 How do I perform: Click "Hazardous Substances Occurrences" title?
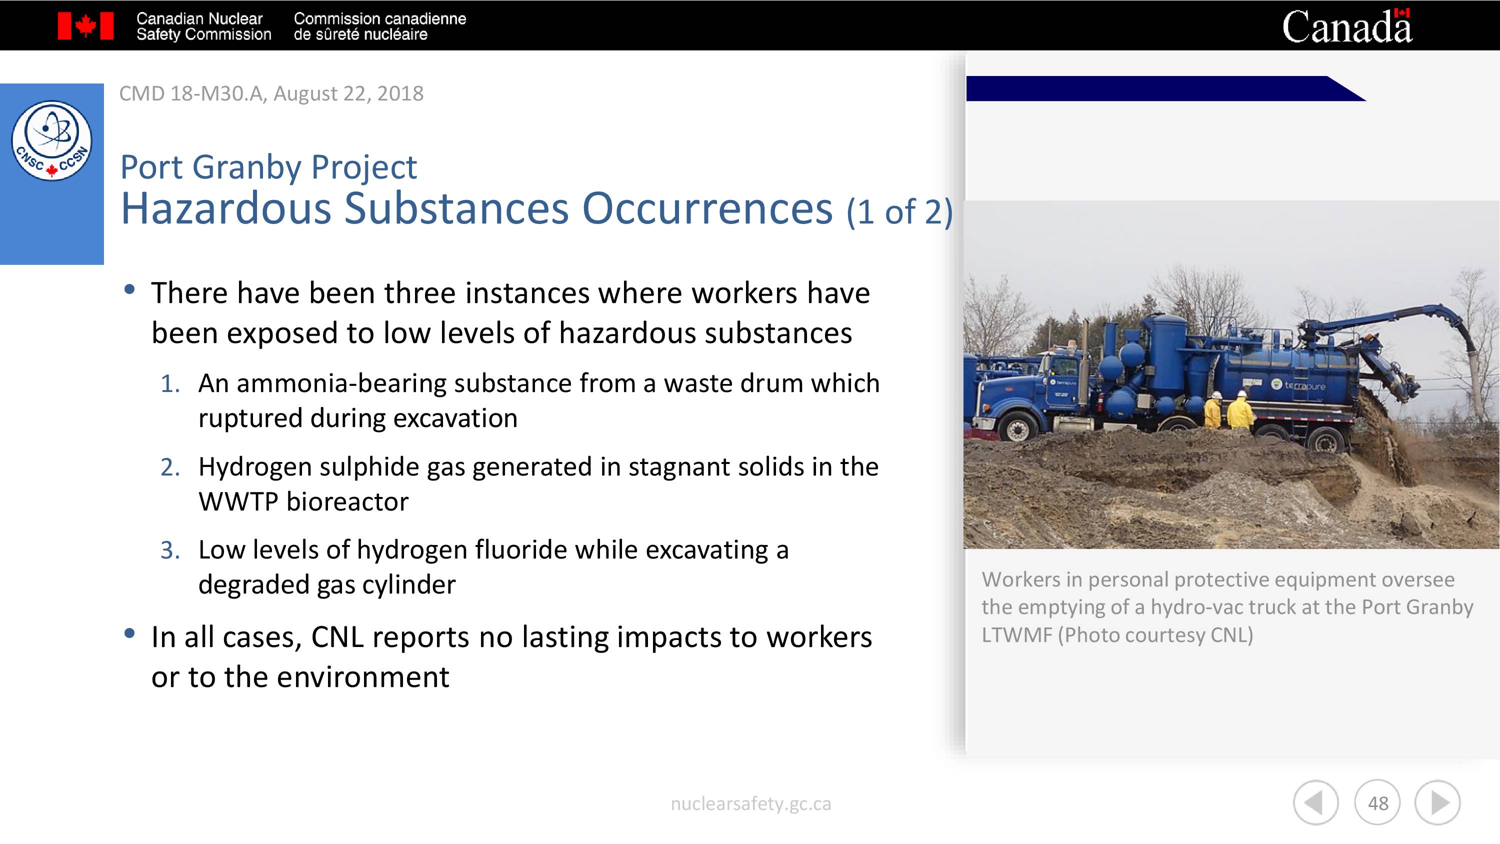(x=477, y=208)
